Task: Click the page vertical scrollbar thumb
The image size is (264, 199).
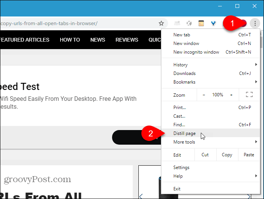Action: click(262, 42)
